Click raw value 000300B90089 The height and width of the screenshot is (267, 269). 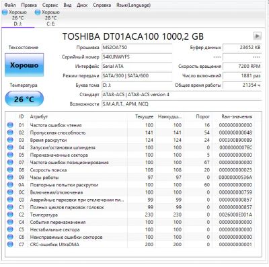tap(235, 140)
